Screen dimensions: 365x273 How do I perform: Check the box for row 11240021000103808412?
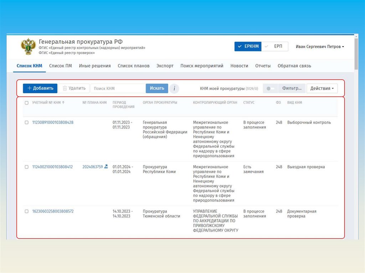[x=26, y=167]
